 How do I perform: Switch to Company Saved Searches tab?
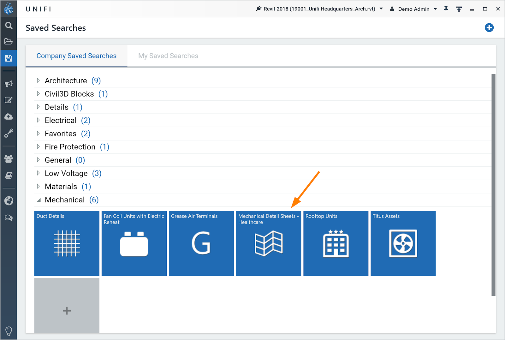[76, 56]
